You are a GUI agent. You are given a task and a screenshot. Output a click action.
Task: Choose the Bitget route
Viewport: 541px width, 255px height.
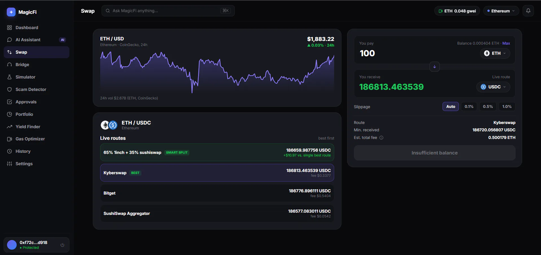[x=217, y=193]
